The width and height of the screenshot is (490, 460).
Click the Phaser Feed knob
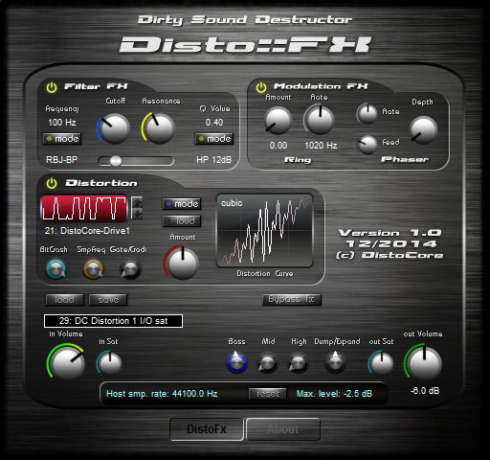[367, 145]
